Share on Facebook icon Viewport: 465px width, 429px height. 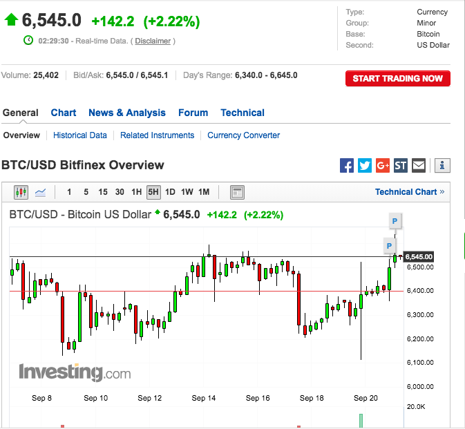pos(347,165)
